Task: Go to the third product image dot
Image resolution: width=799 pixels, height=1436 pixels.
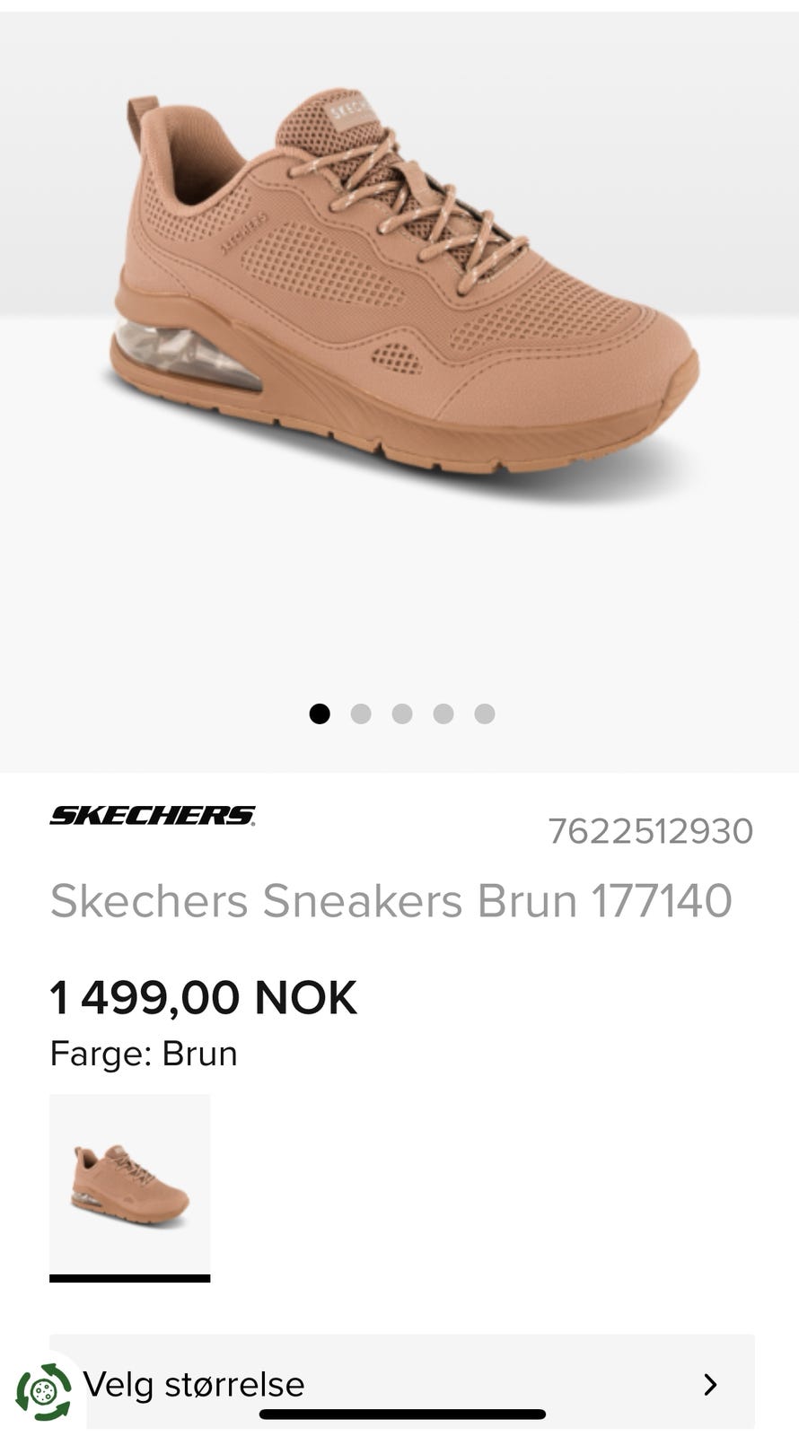Action: point(402,714)
